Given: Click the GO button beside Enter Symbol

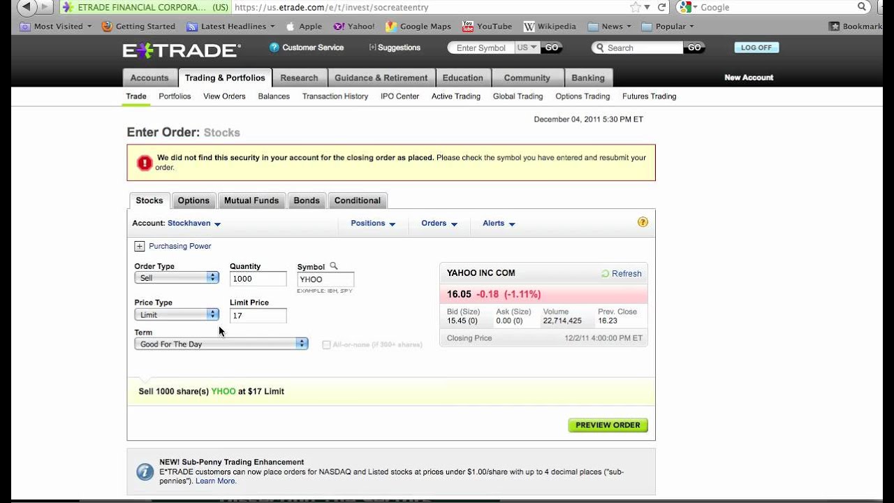Looking at the screenshot, I should pyautogui.click(x=552, y=48).
